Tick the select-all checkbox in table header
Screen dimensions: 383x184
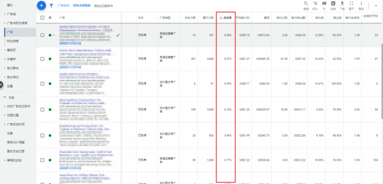pyautogui.click(x=42, y=18)
